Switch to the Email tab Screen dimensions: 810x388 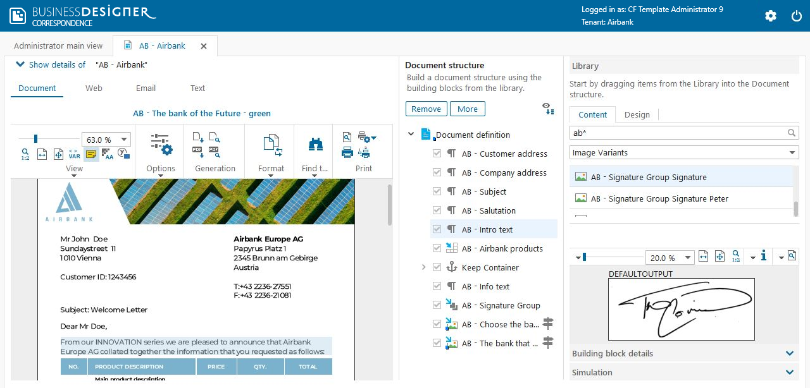tap(146, 88)
